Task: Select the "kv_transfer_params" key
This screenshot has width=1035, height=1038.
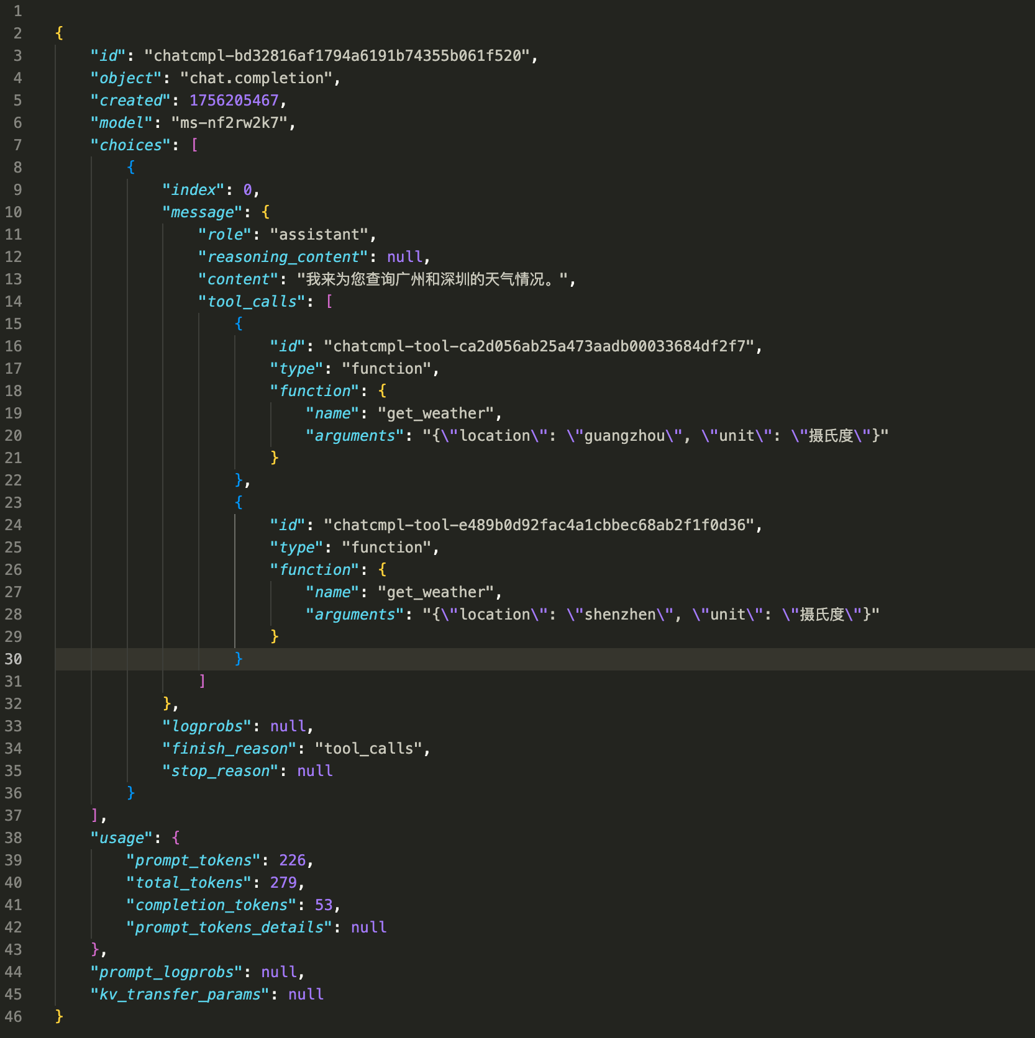Action: [x=180, y=995]
